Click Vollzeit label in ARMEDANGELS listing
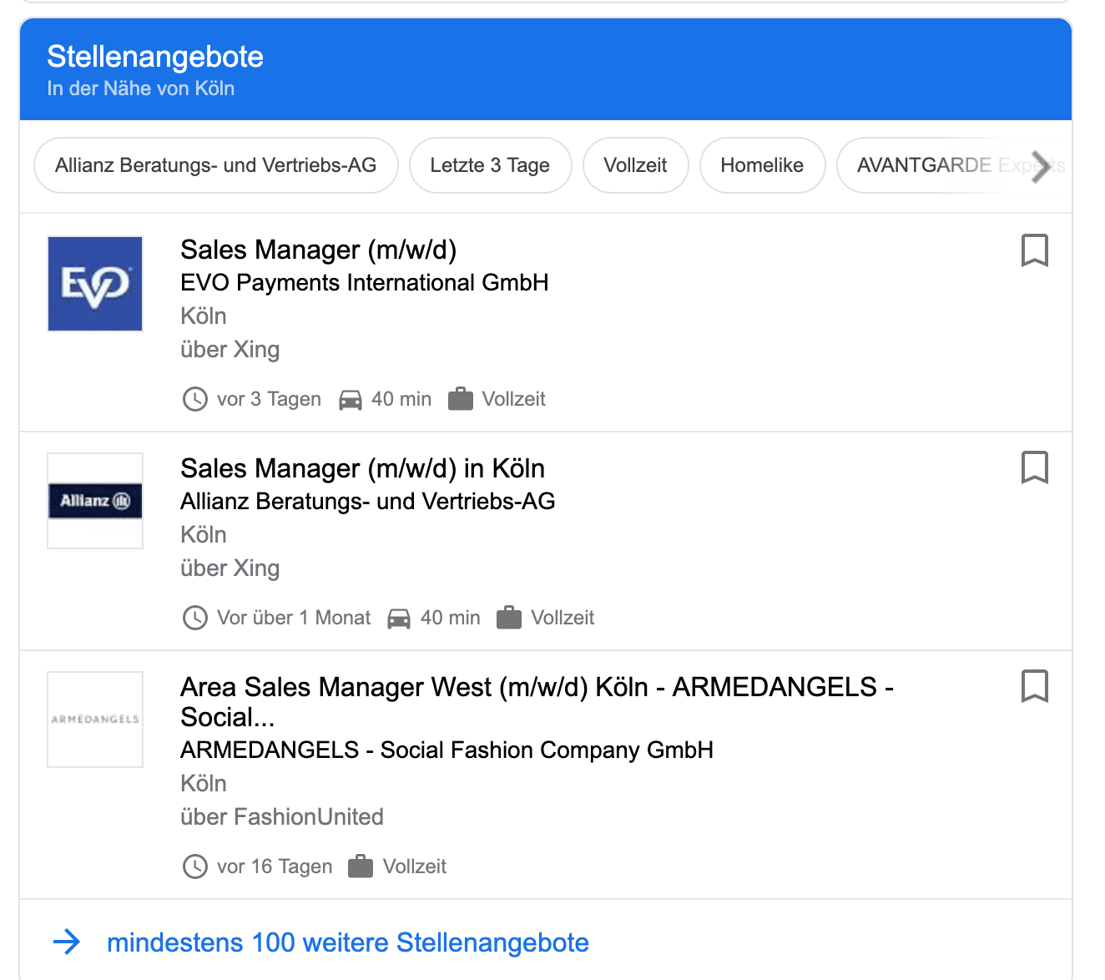This screenshot has height=980, width=1105. (415, 866)
